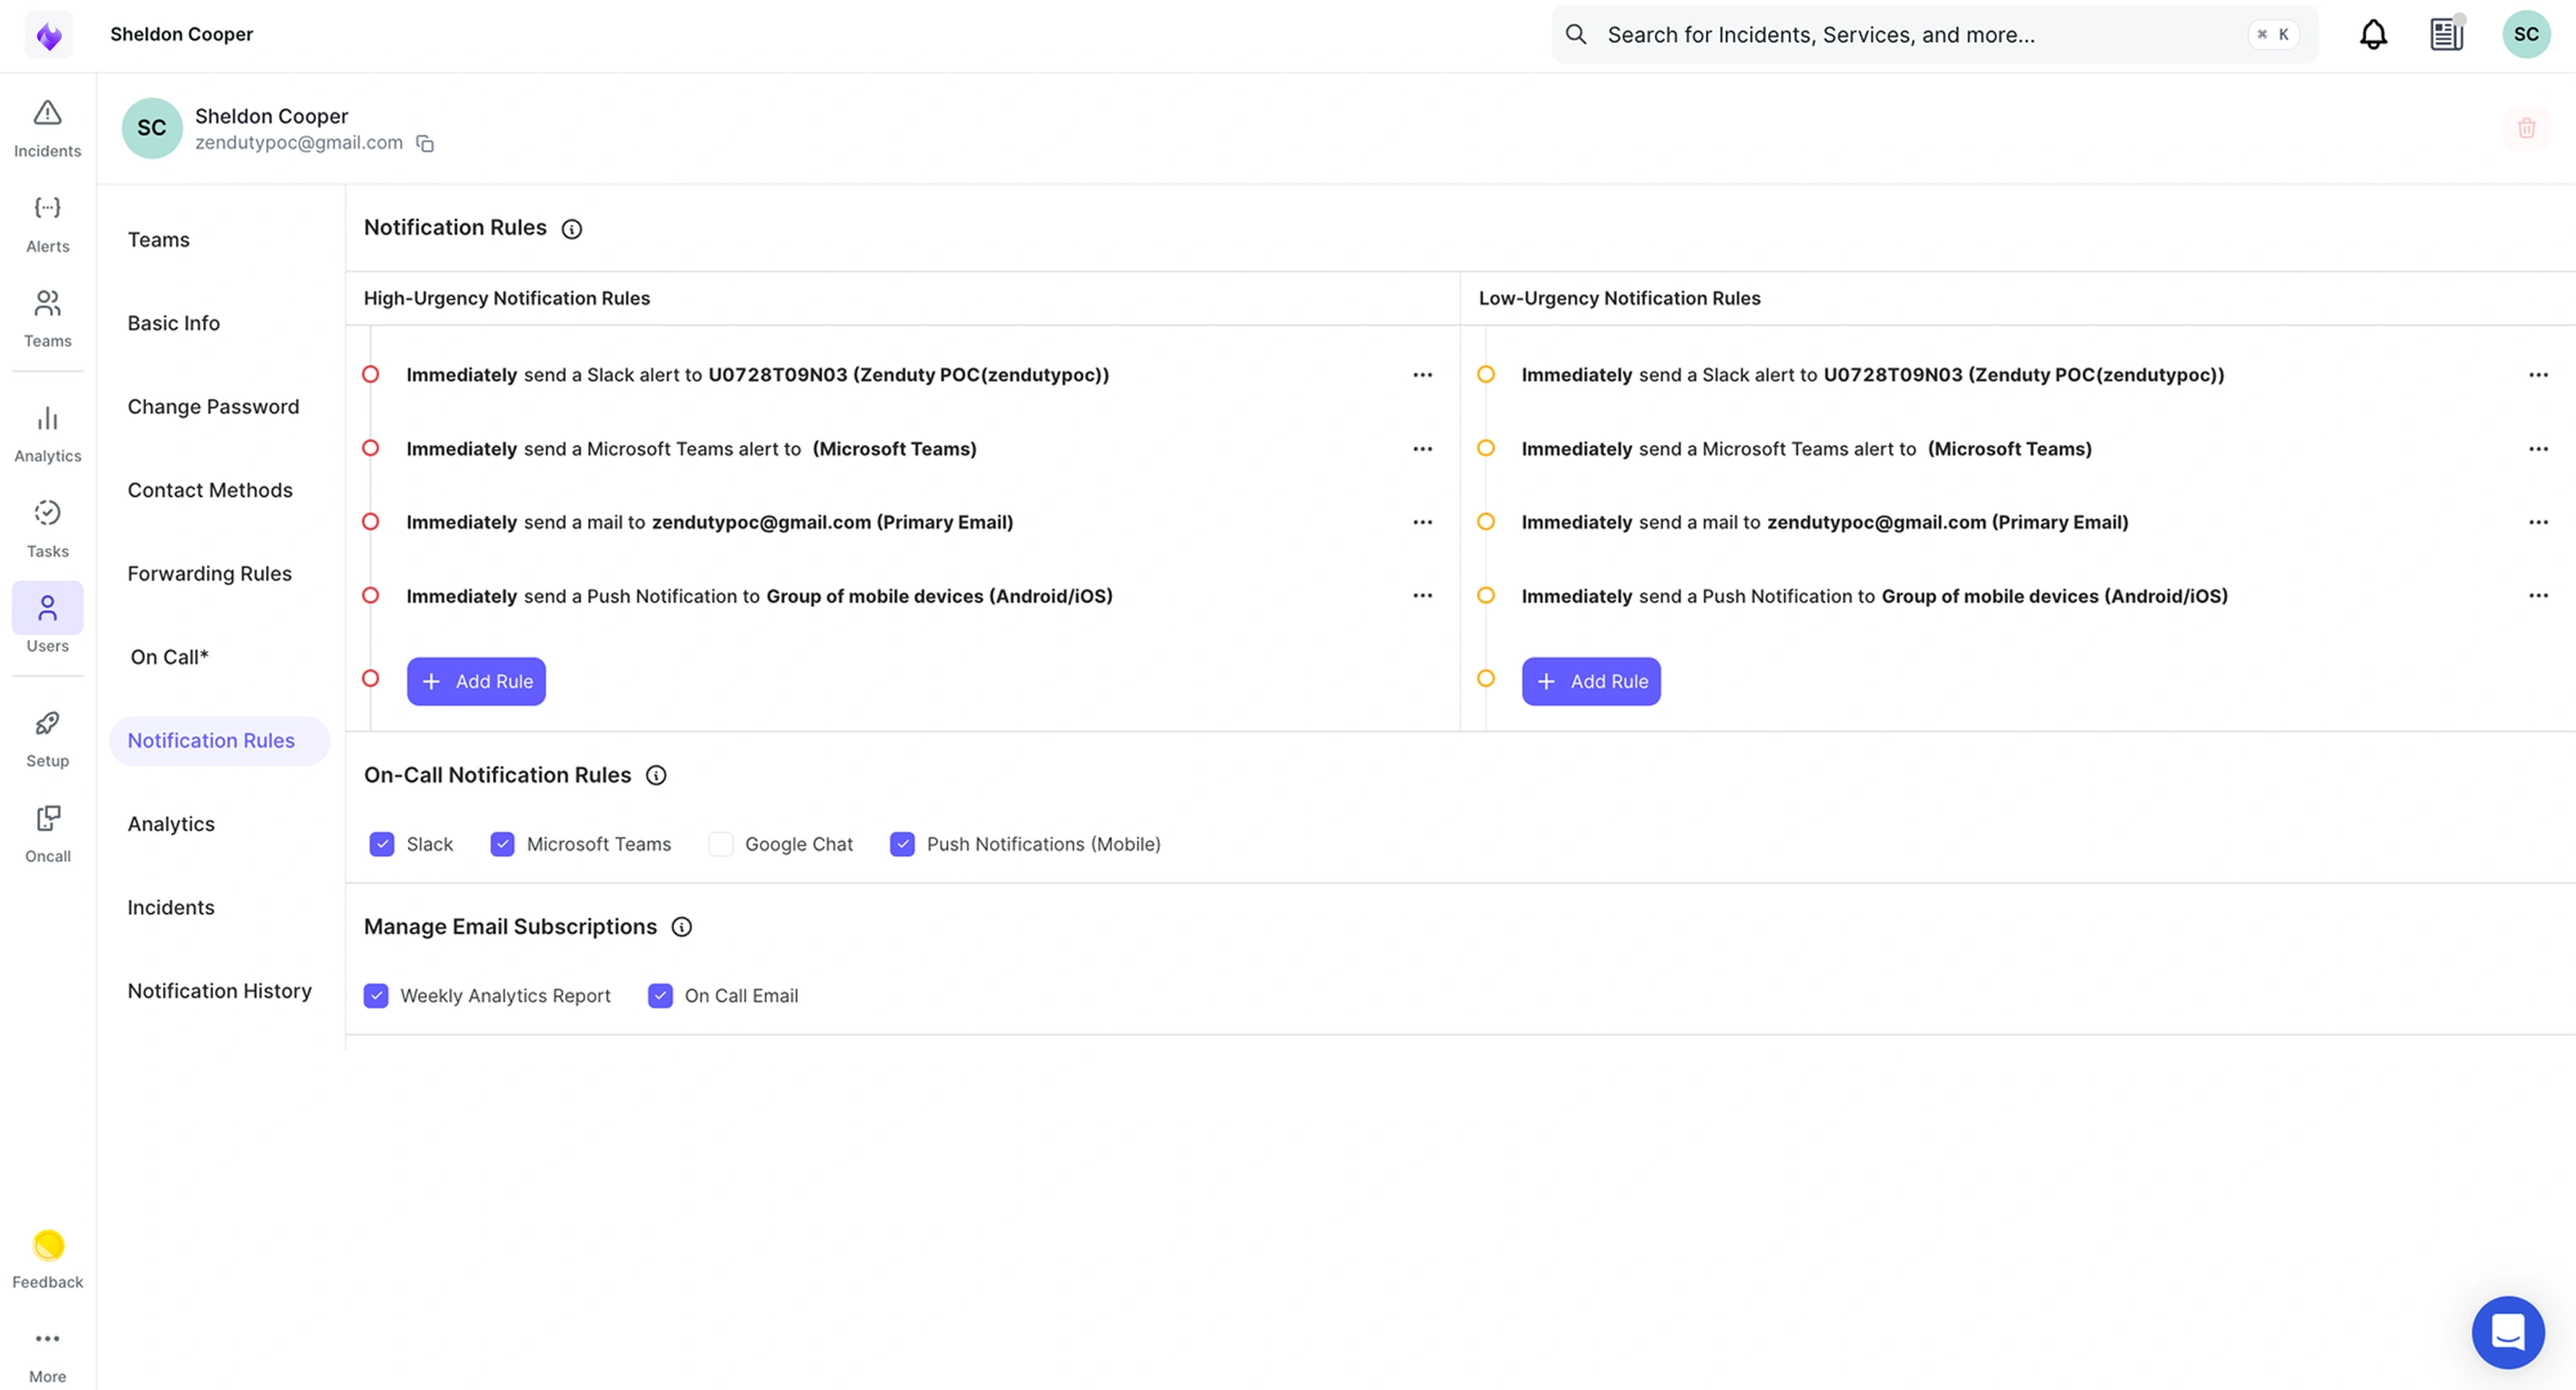Viewport: 2576px width, 1390px height.
Task: Open options for high-urgency Push Notification rule
Action: 1422,596
